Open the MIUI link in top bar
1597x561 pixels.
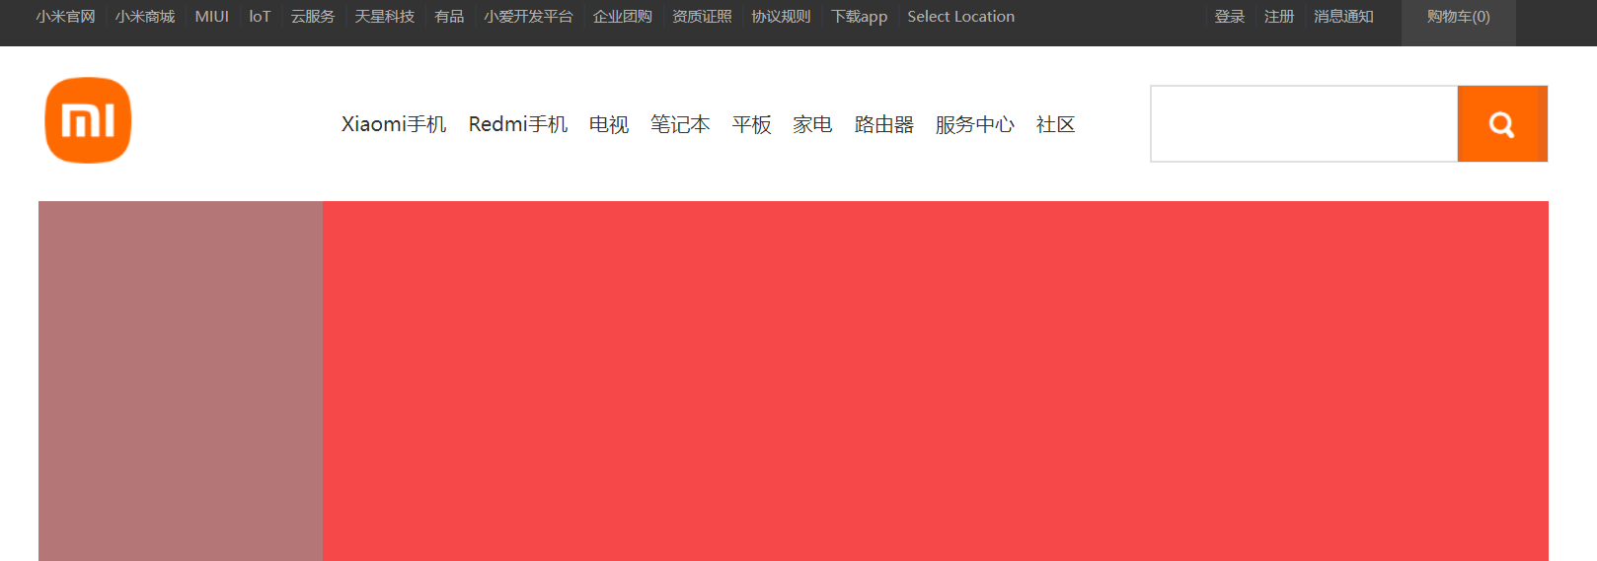(211, 17)
